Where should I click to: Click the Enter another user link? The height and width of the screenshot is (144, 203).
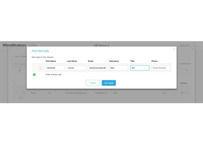53,75
